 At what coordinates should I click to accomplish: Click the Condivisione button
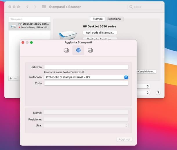click(x=147, y=72)
